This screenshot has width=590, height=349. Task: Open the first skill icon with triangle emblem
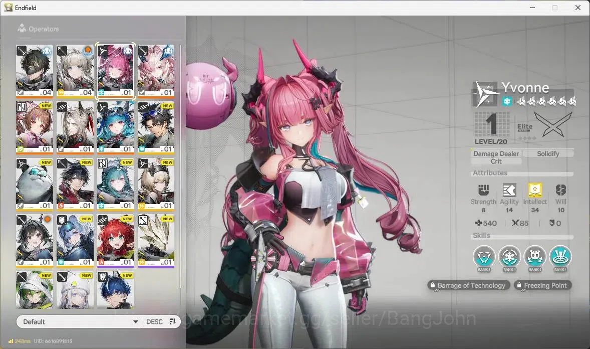click(484, 257)
